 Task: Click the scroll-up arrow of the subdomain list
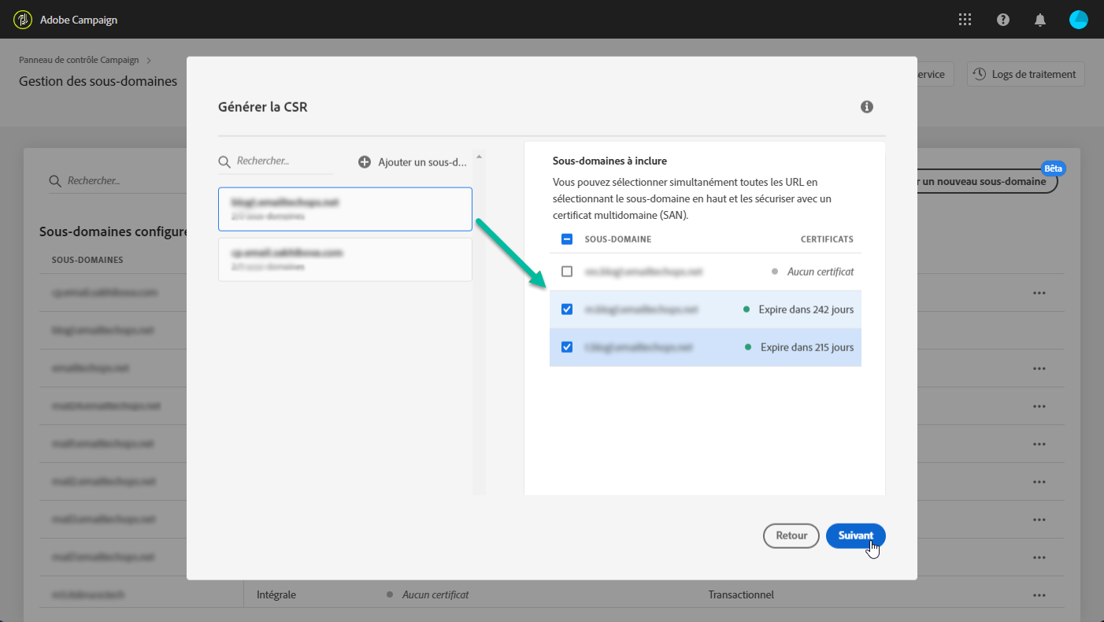480,156
